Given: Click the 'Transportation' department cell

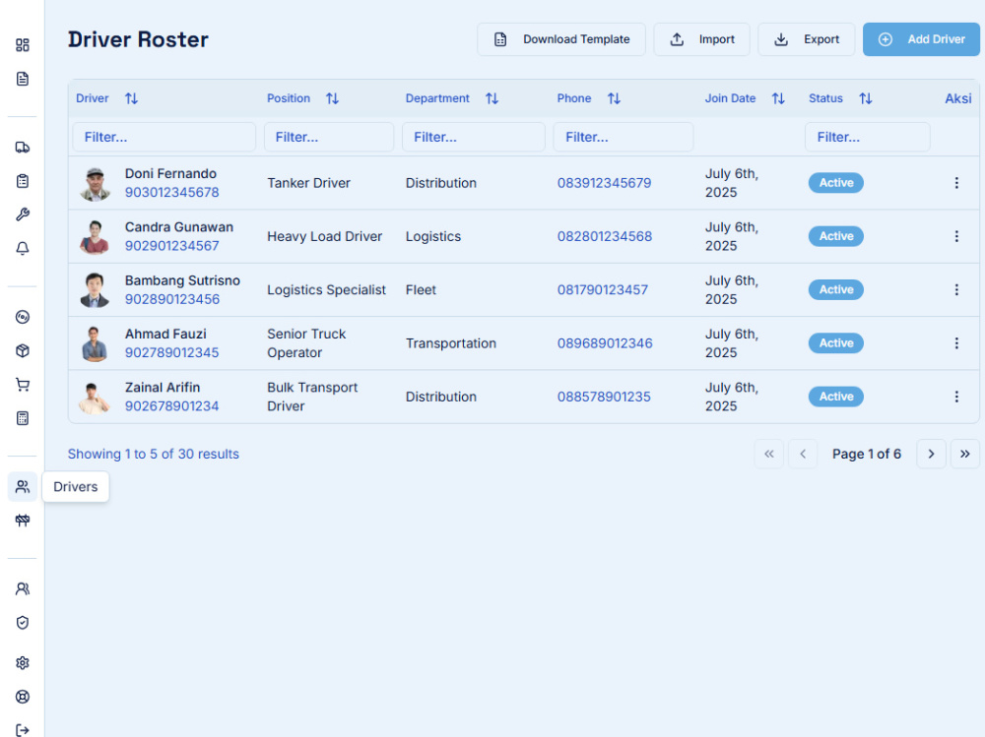Looking at the screenshot, I should coord(450,342).
